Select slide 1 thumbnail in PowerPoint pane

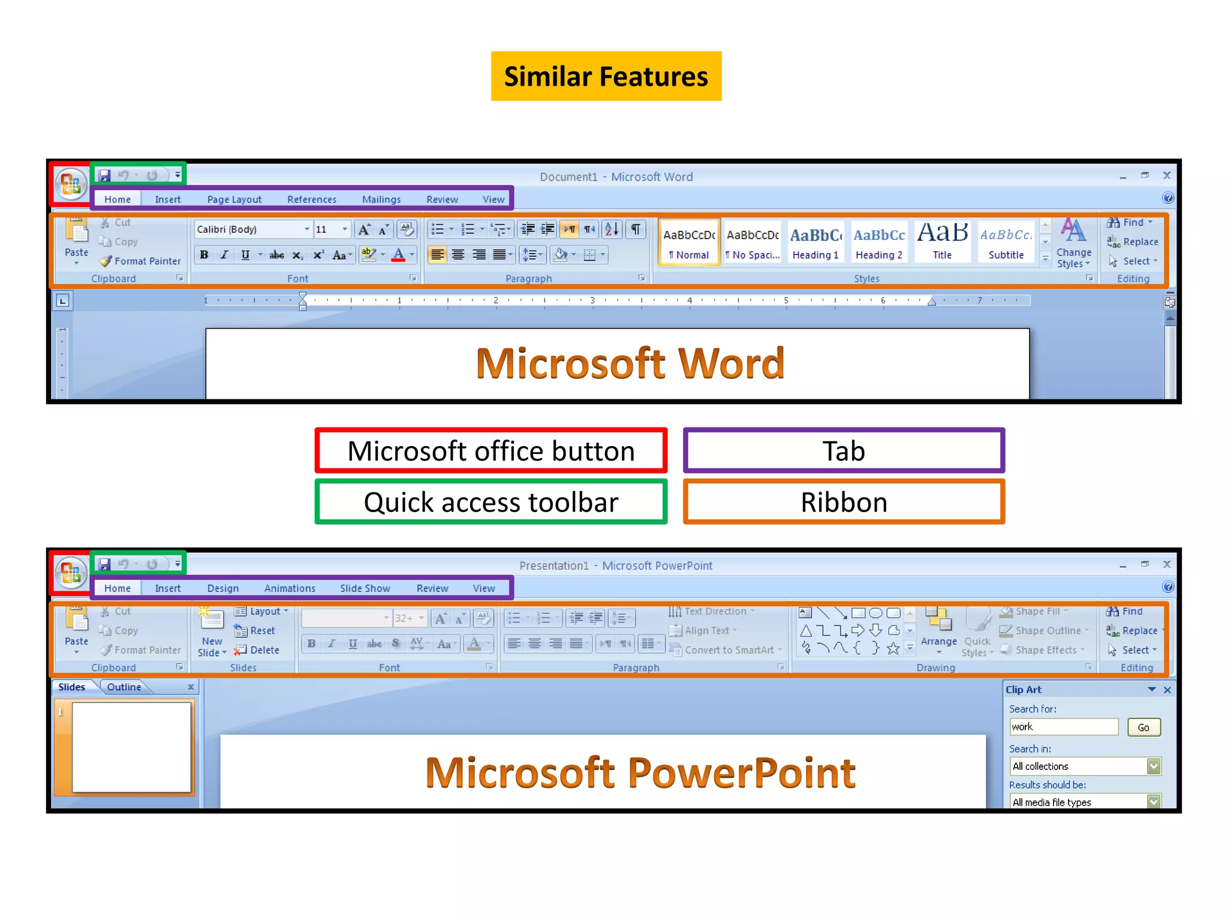132,748
